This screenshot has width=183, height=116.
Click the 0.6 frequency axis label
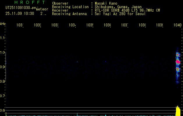point(2,110)
